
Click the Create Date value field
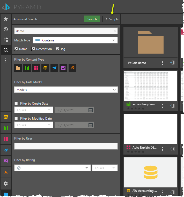click(x=74, y=110)
